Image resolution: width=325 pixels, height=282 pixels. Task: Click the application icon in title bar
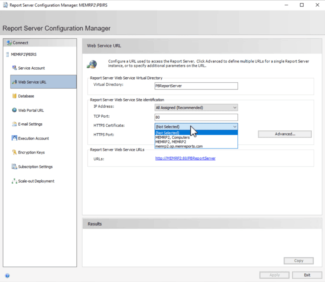(x=5, y=5)
